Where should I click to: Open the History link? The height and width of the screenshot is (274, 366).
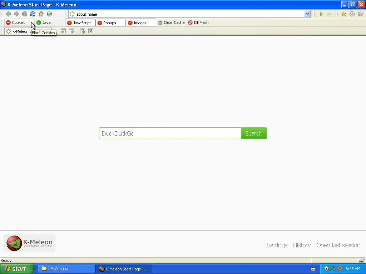pyautogui.click(x=302, y=245)
